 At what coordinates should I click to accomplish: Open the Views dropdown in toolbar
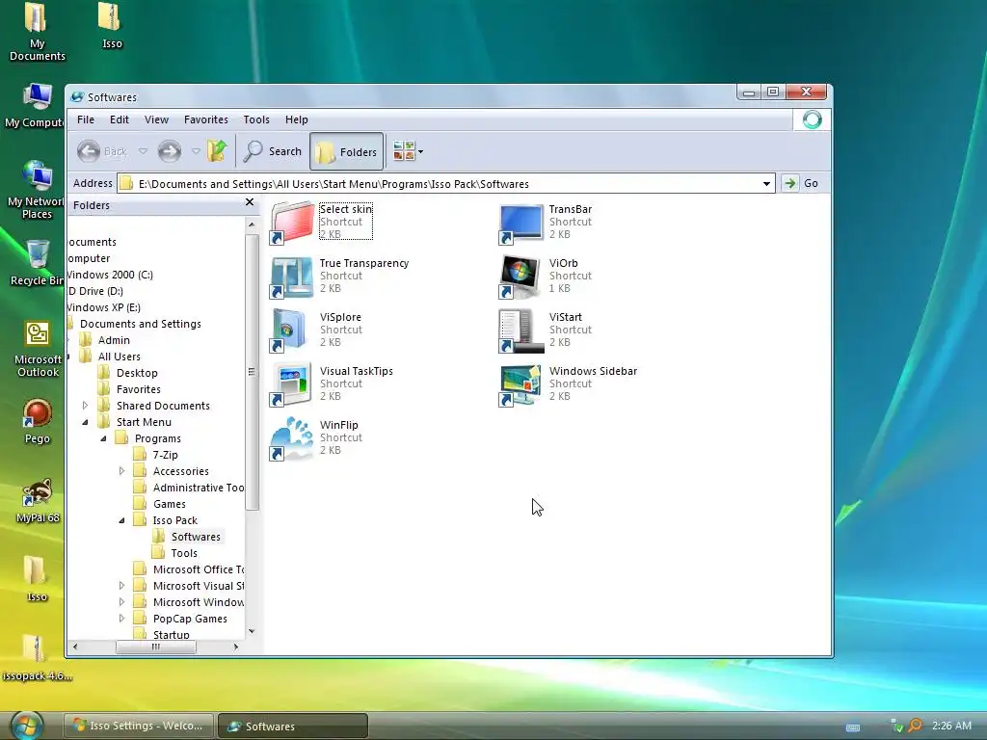(408, 151)
